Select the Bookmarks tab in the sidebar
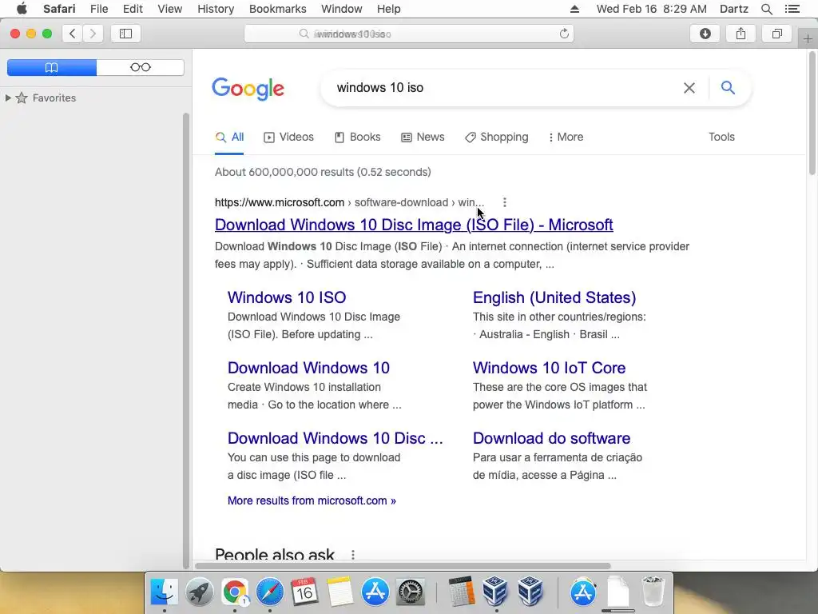 pos(52,67)
